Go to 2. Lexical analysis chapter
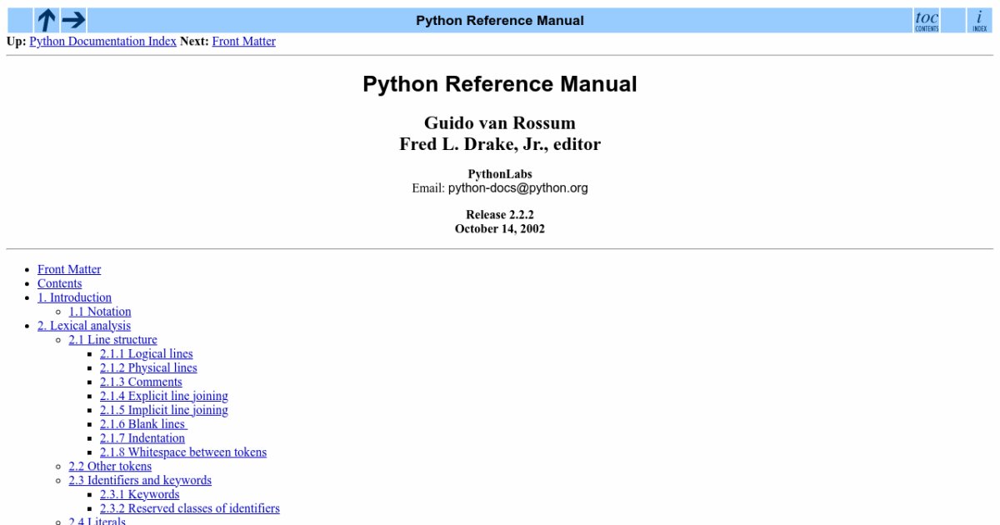 (83, 326)
